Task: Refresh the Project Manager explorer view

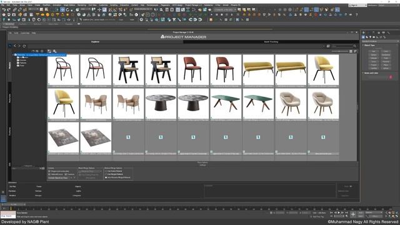Action: [x=24, y=46]
